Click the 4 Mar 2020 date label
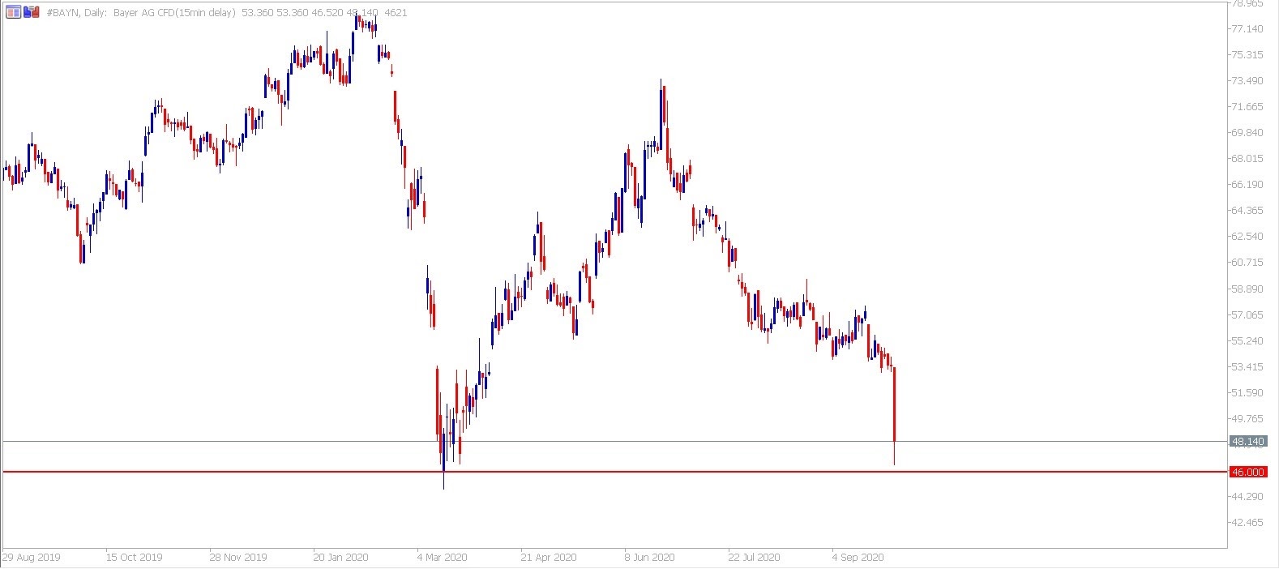 (443, 557)
